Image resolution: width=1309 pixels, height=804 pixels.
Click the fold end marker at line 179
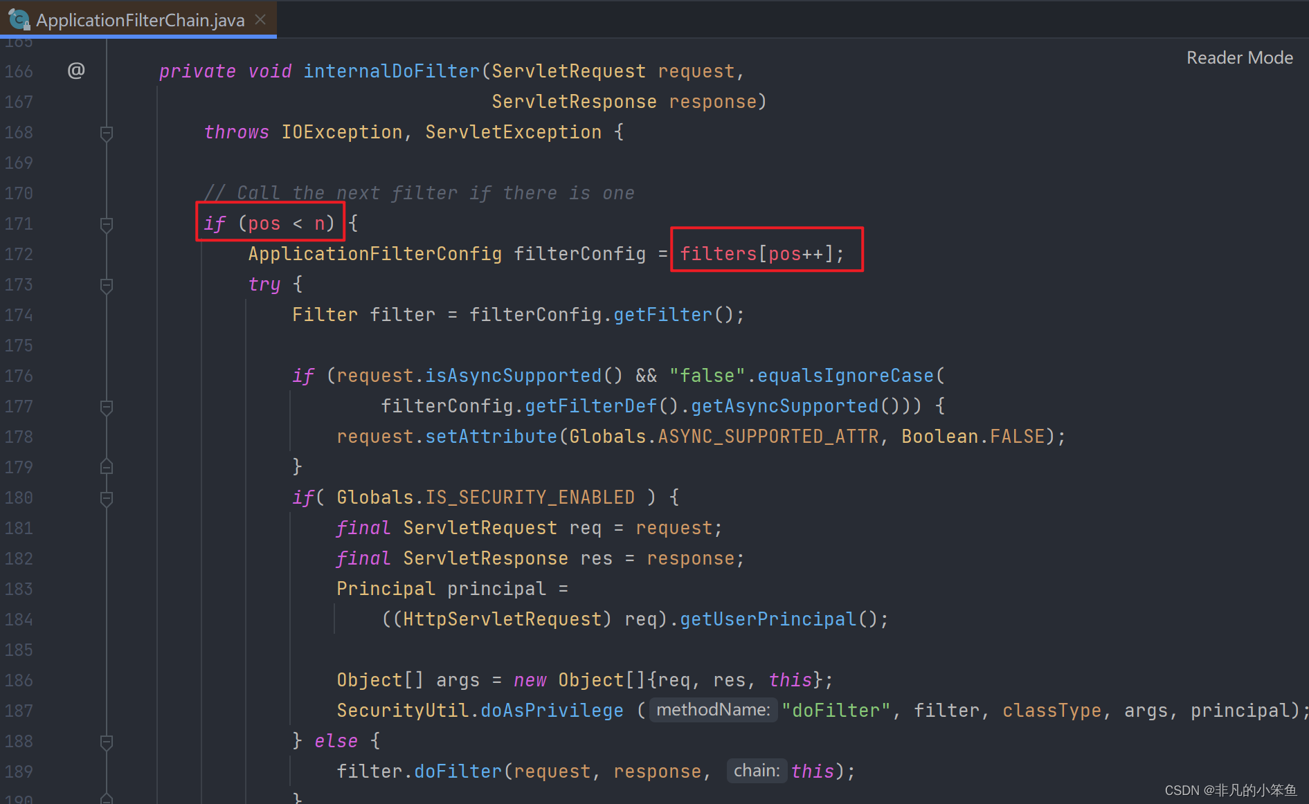click(x=107, y=466)
